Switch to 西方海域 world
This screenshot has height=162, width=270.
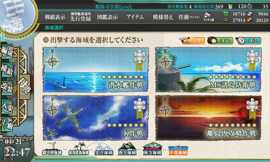pyautogui.click(x=127, y=149)
